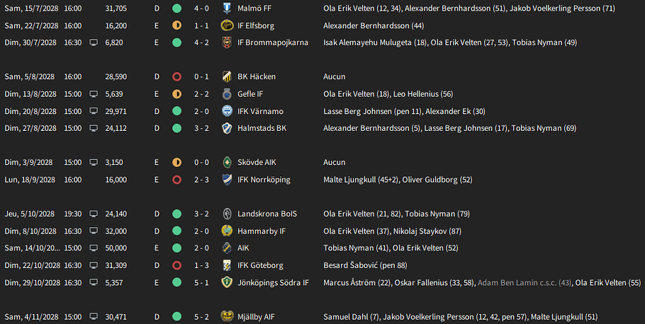The image size is (645, 324).
Task: Click the red loss indicator for BK Häcken match
Action: tap(177, 76)
